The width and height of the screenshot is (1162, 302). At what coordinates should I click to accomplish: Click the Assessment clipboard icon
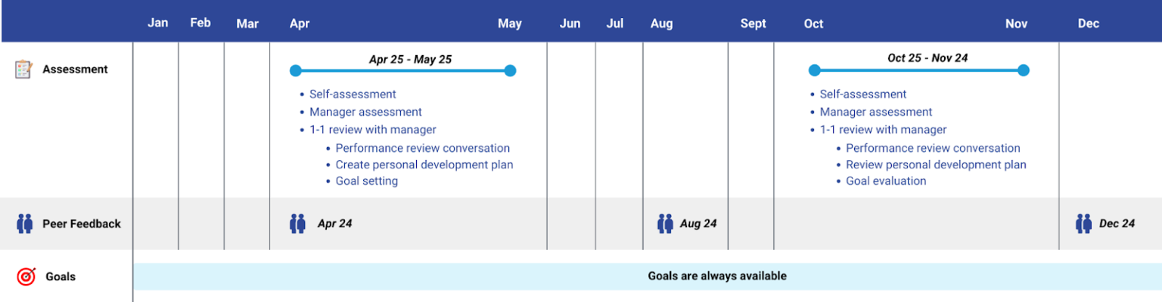coord(23,69)
